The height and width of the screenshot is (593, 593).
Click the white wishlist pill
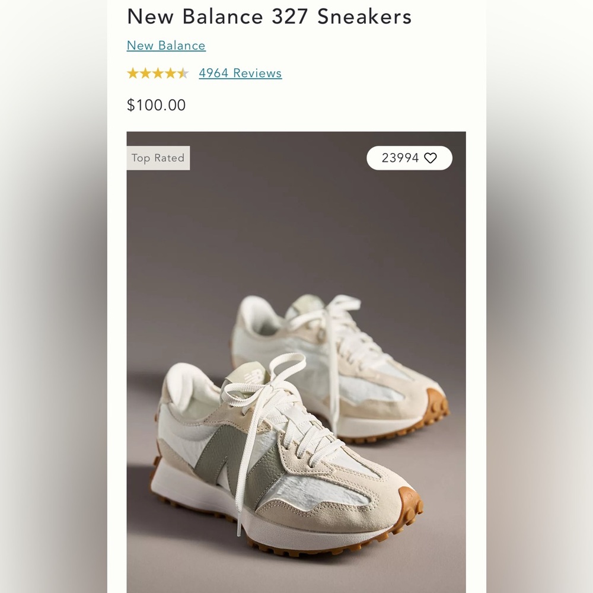[409, 158]
